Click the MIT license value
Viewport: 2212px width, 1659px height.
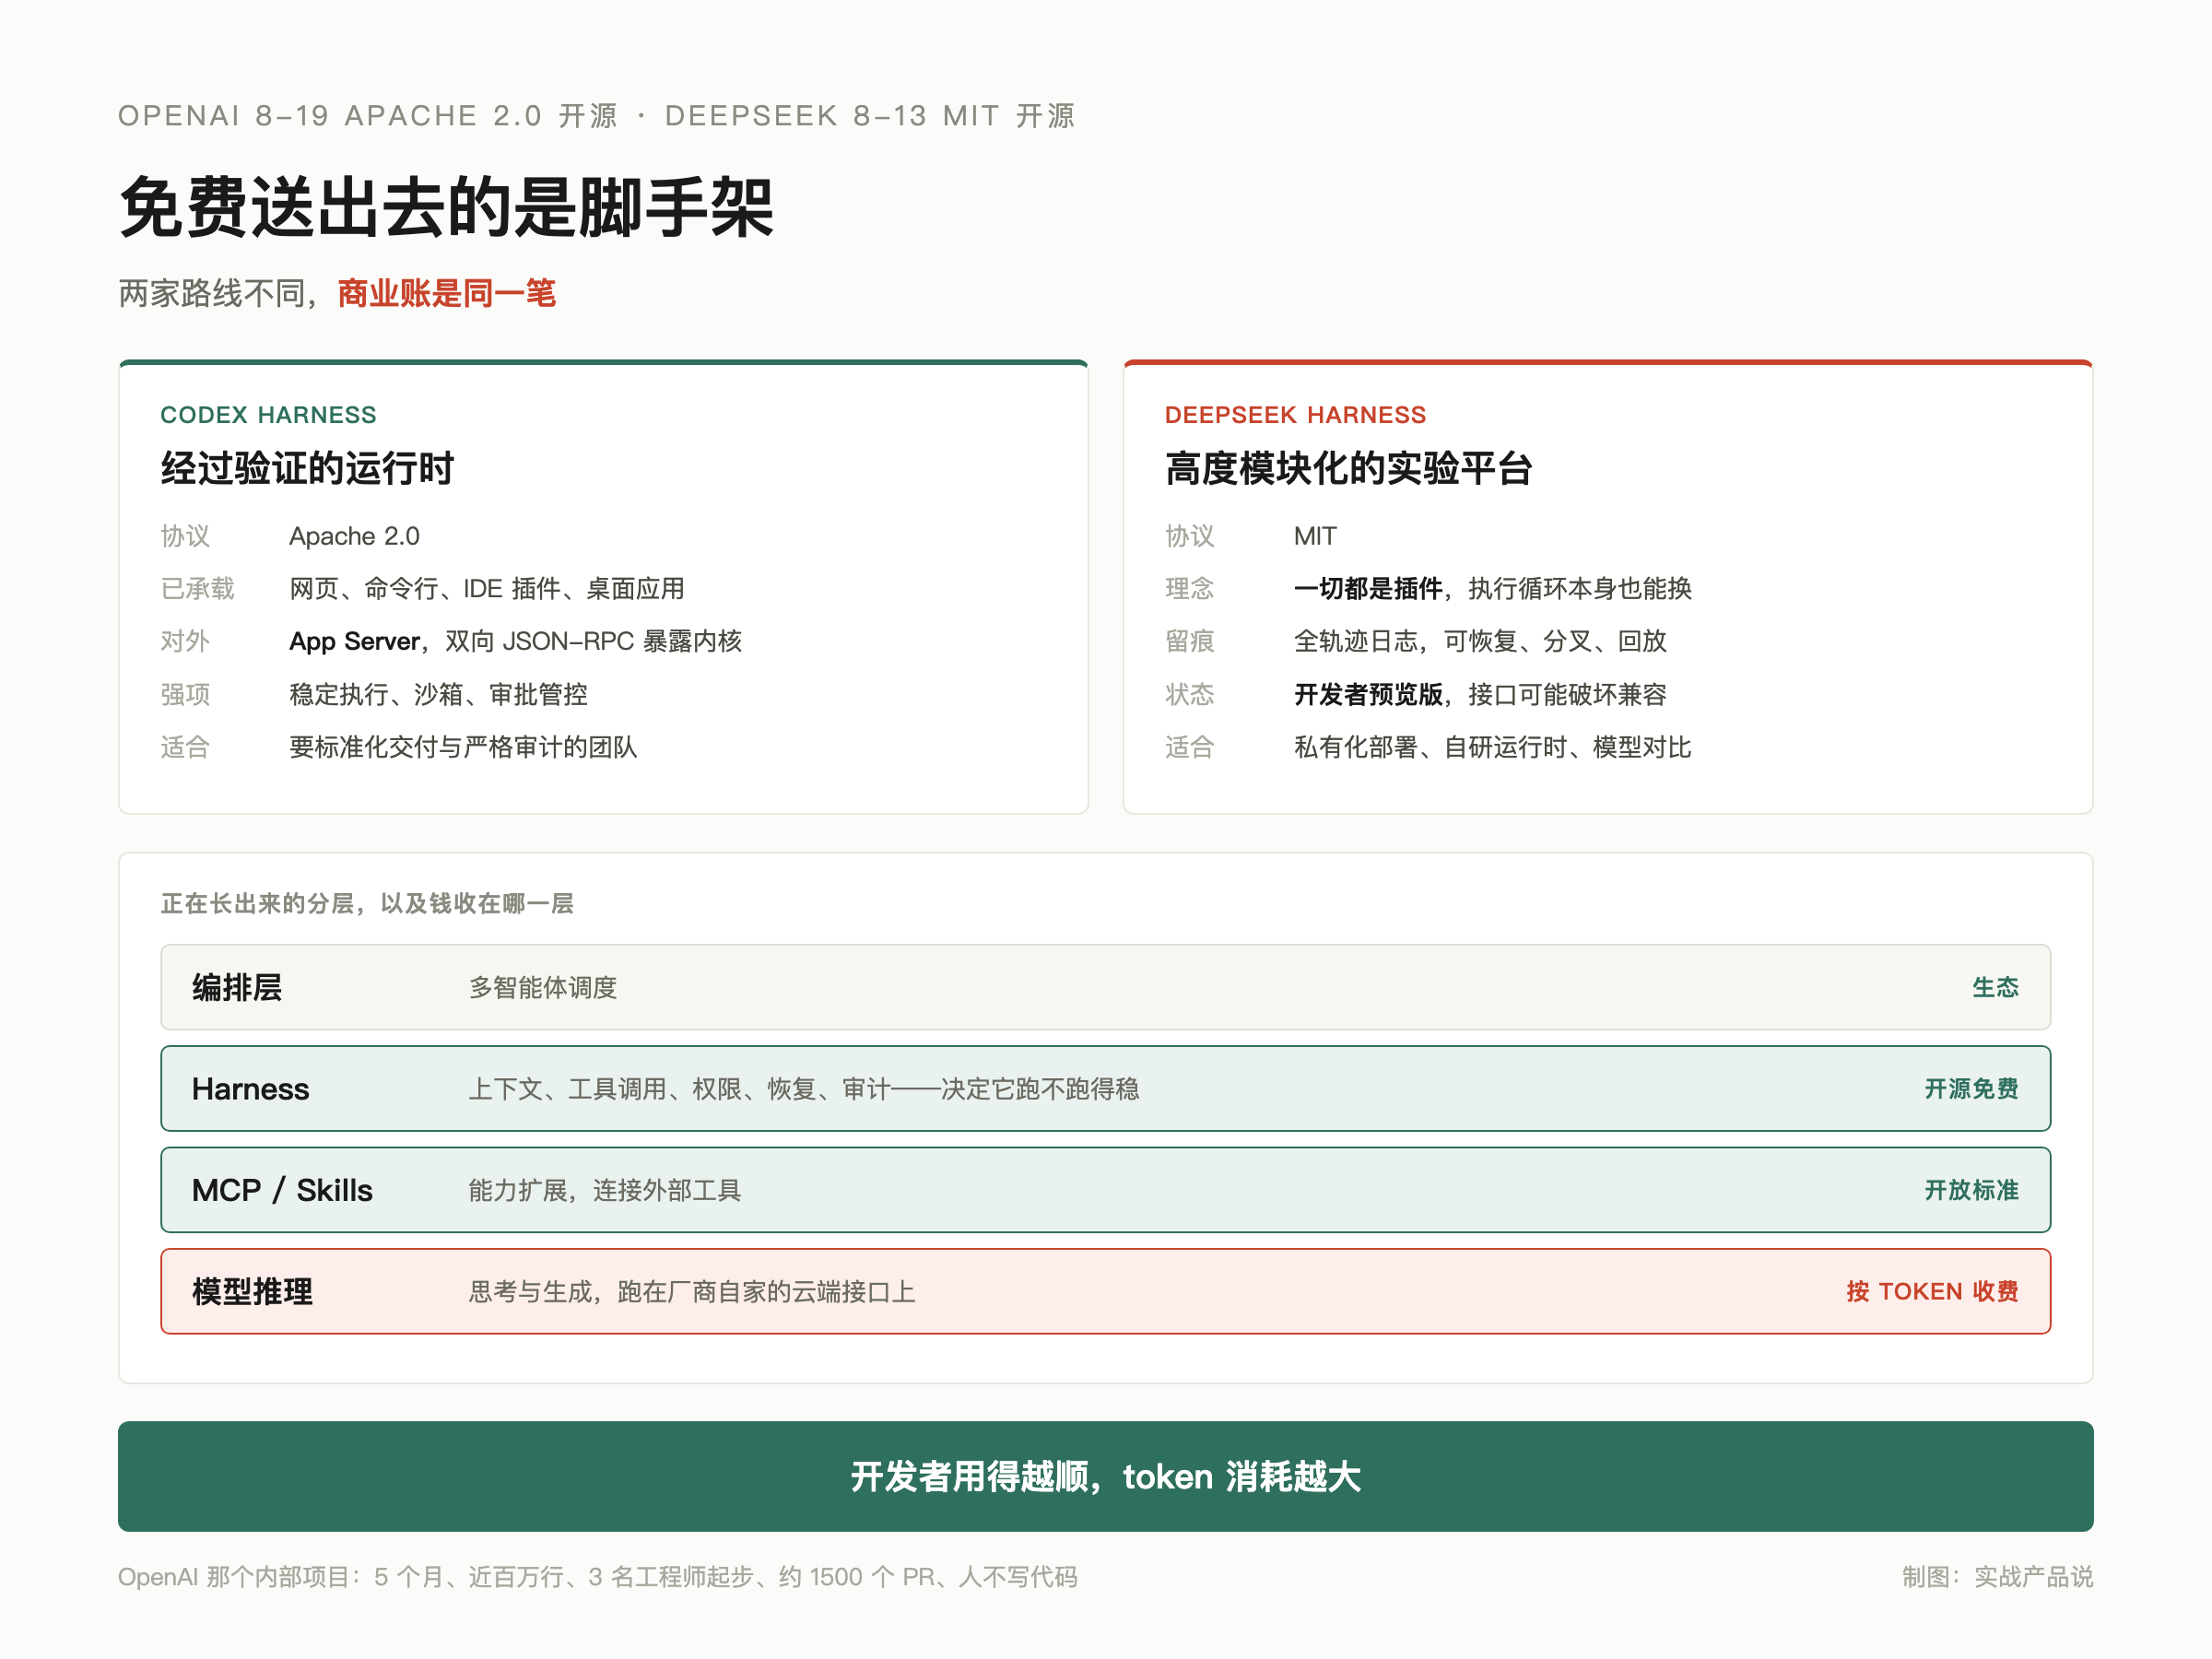(x=1314, y=536)
